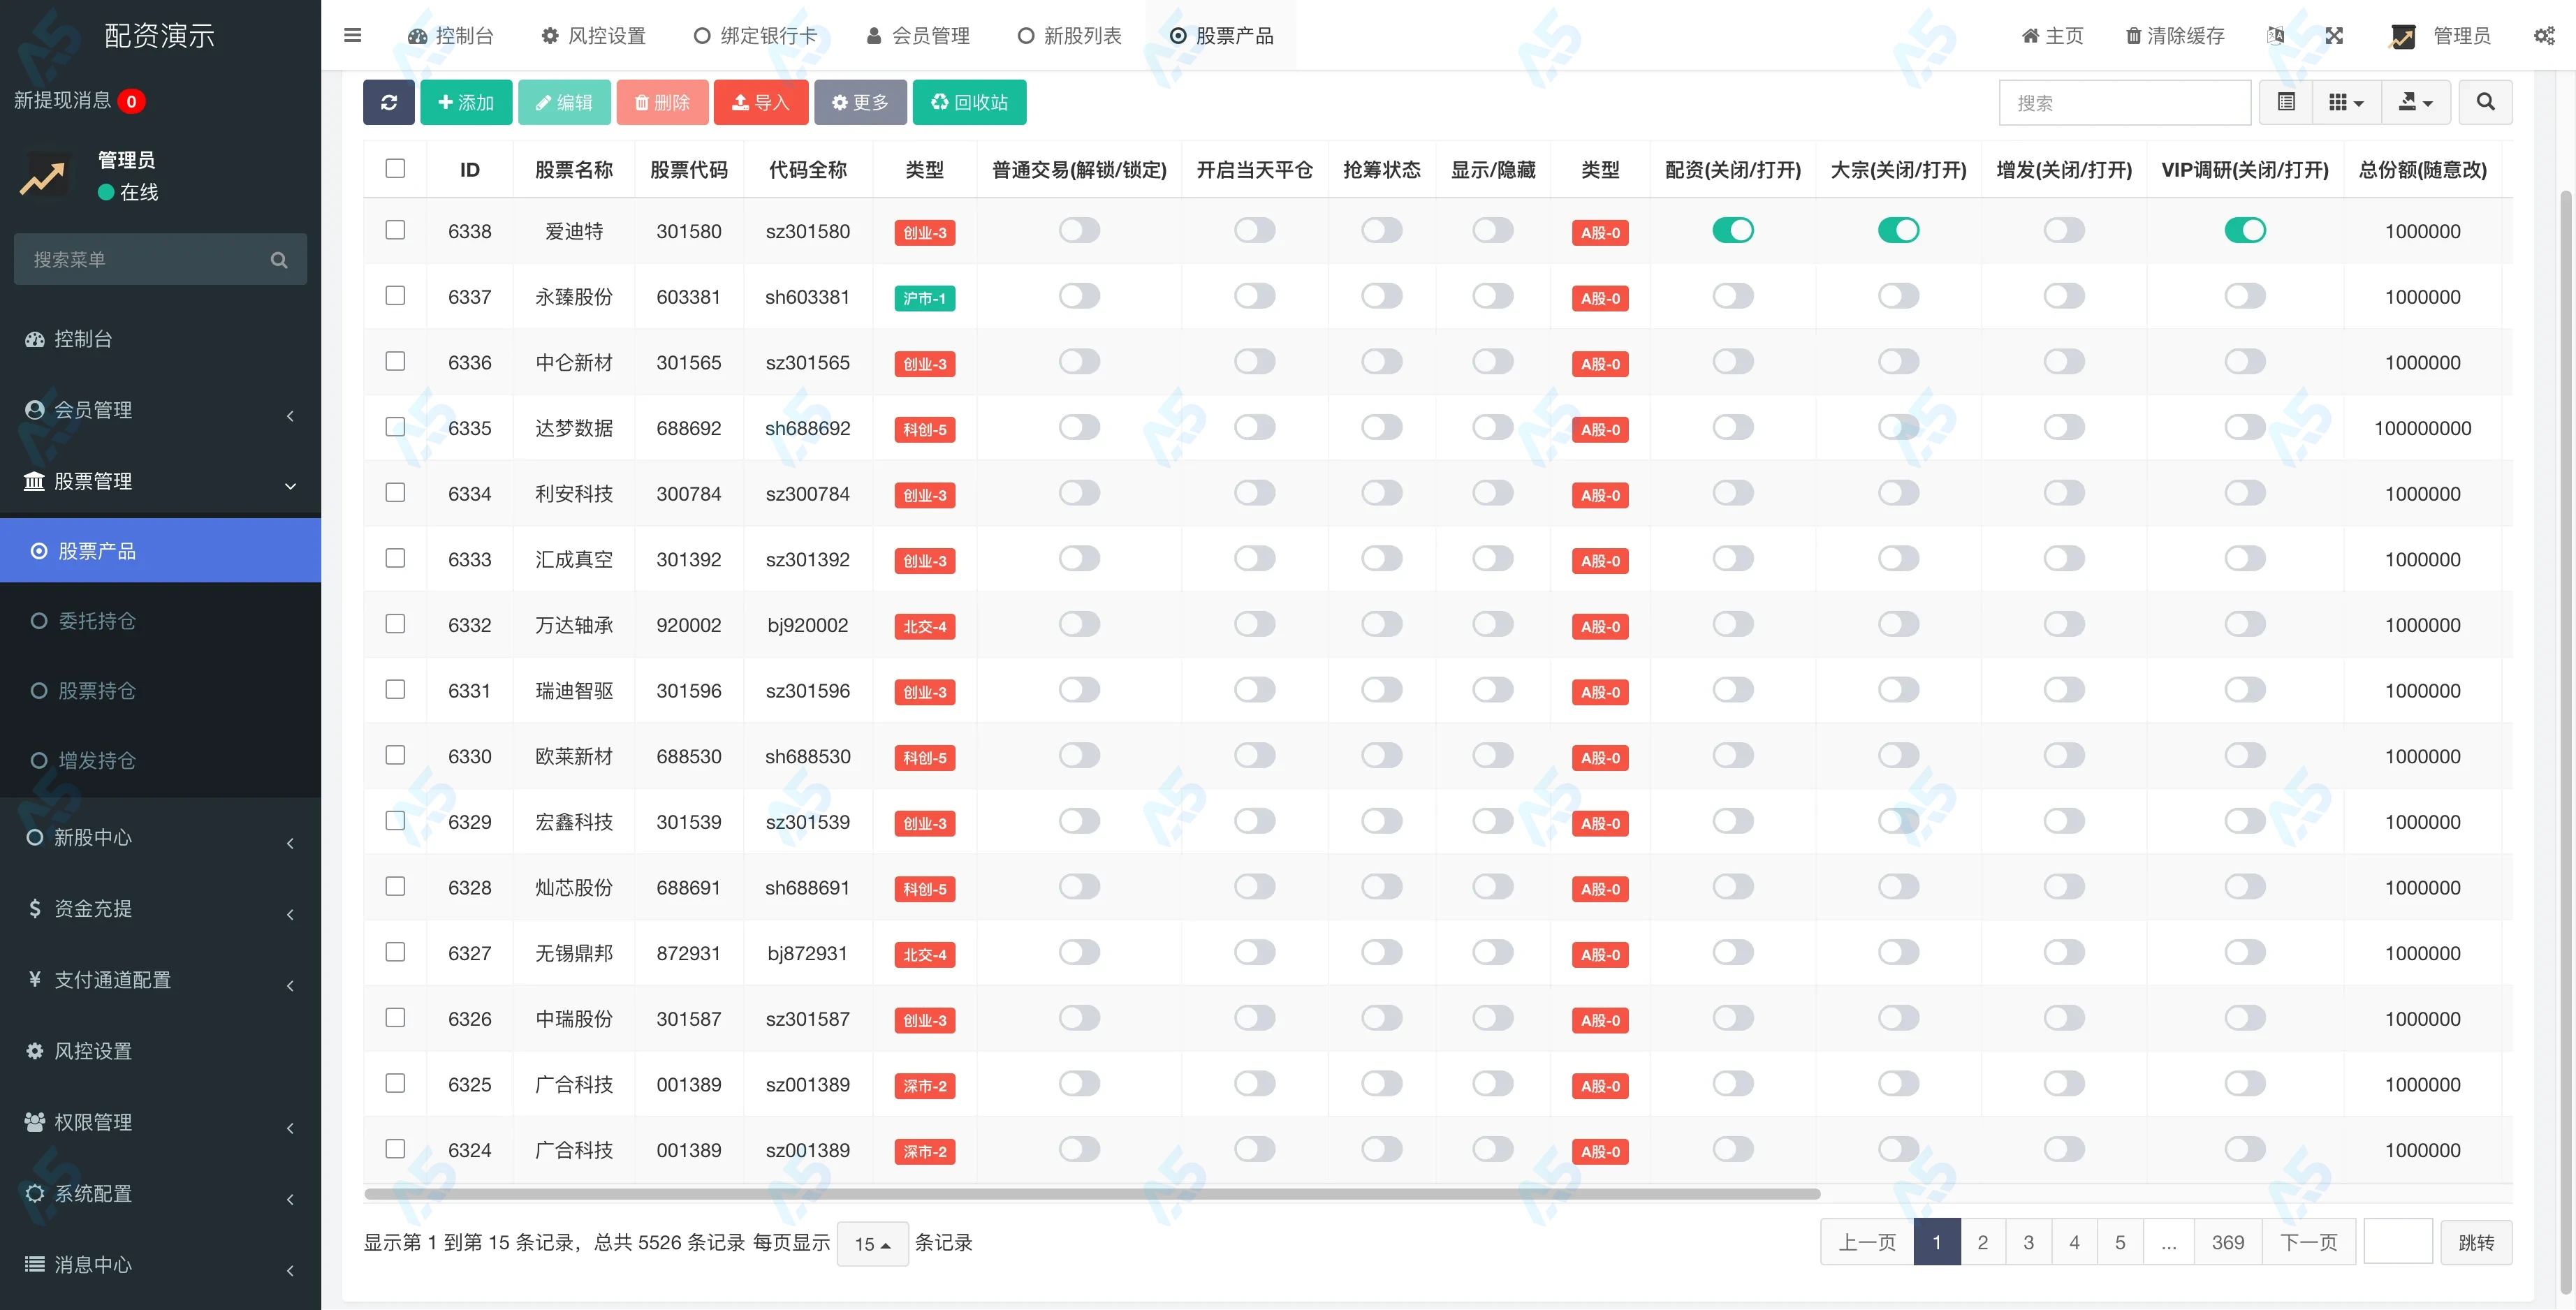The height and width of the screenshot is (1310, 2576).
Task: Click the table 搜索 input field
Action: tap(2124, 102)
